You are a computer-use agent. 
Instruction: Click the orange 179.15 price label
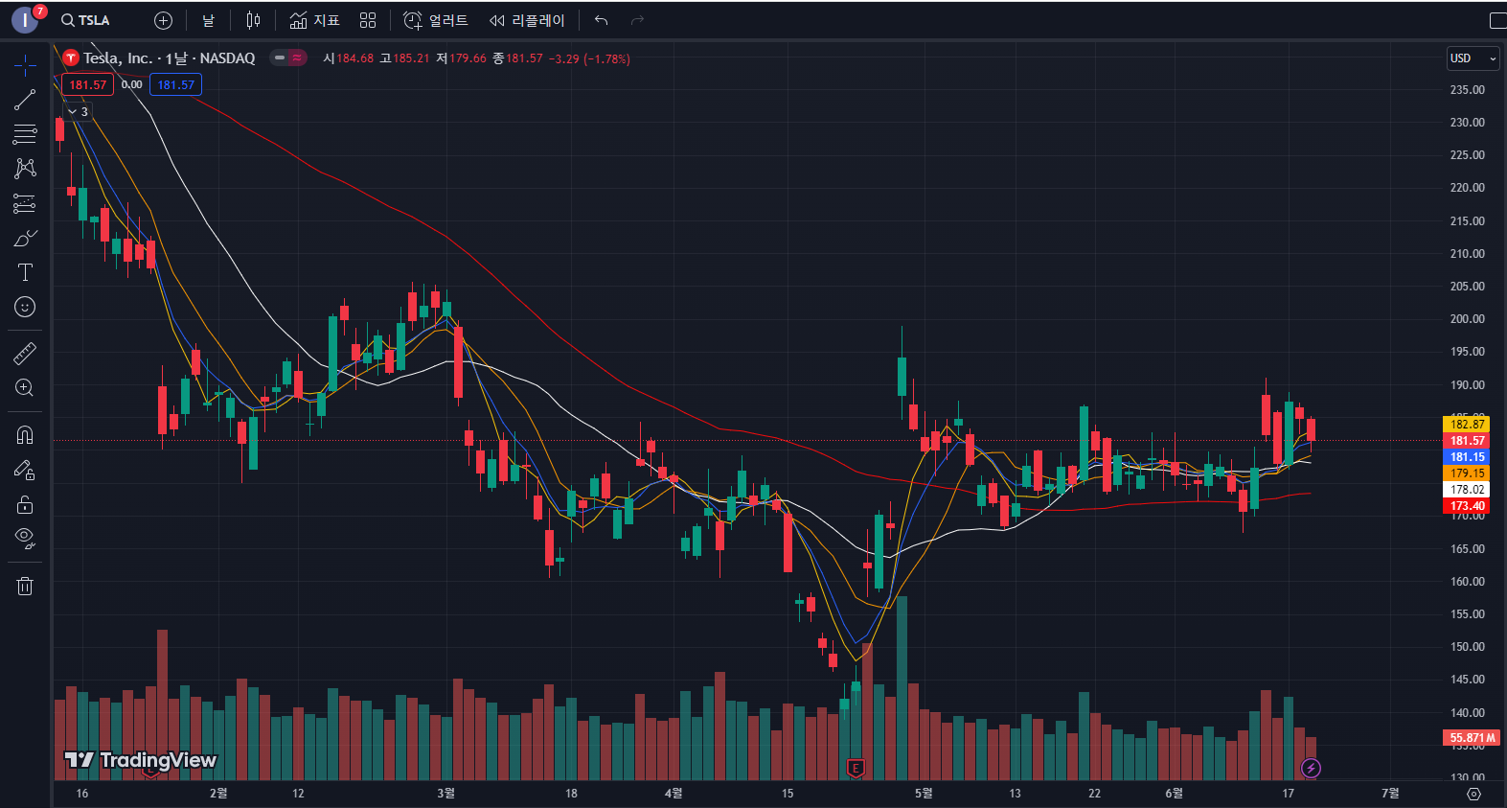(1467, 473)
